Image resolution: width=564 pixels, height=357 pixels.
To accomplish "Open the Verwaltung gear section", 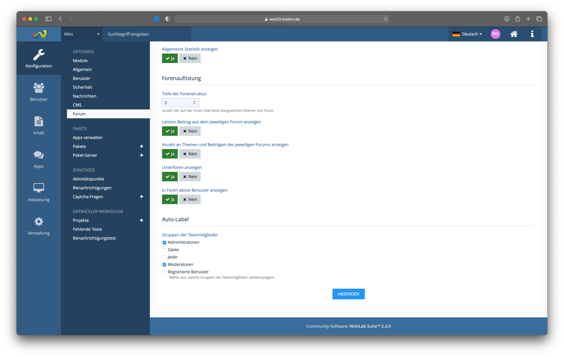I will point(38,225).
